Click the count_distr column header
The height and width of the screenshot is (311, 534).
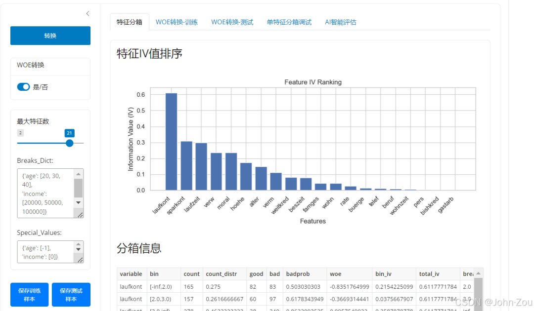(225, 274)
